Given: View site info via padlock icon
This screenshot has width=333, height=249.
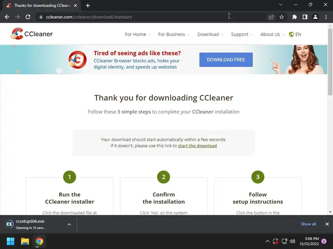Looking at the screenshot, I should click(x=41, y=17).
